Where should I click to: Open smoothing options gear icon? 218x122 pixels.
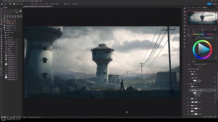[x=65, y=4]
